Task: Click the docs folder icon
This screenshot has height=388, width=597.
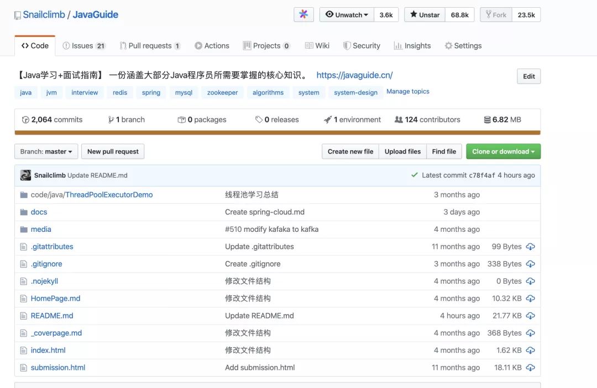Action: click(x=24, y=212)
